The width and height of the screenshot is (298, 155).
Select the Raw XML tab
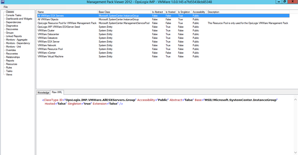pos(57,92)
